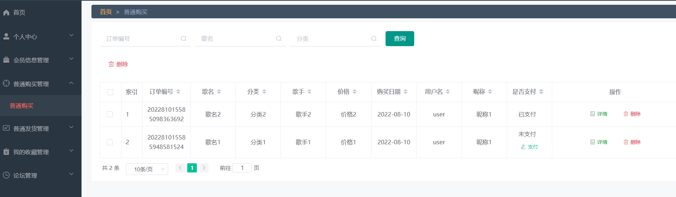Click the clock icon beside 论坛管理

pos(6,175)
